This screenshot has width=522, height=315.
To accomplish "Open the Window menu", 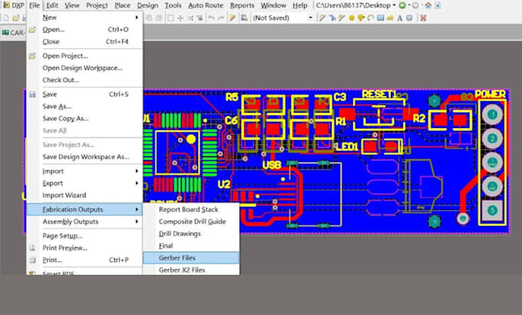I will [273, 5].
